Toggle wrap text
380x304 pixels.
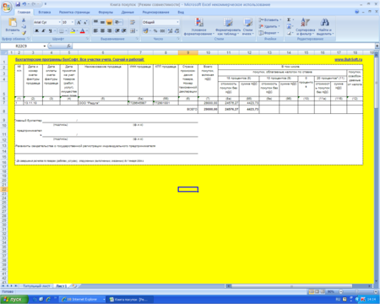133,22
